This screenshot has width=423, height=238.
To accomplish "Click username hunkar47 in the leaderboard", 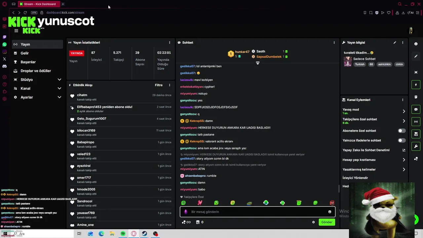I will point(242,52).
